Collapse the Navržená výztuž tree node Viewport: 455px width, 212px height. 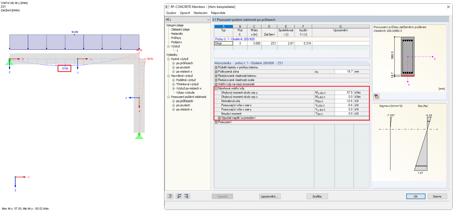[x=169, y=76]
